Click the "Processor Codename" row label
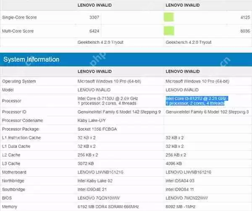Image resolution: width=252 pixels, height=211 pixels. click(23, 121)
